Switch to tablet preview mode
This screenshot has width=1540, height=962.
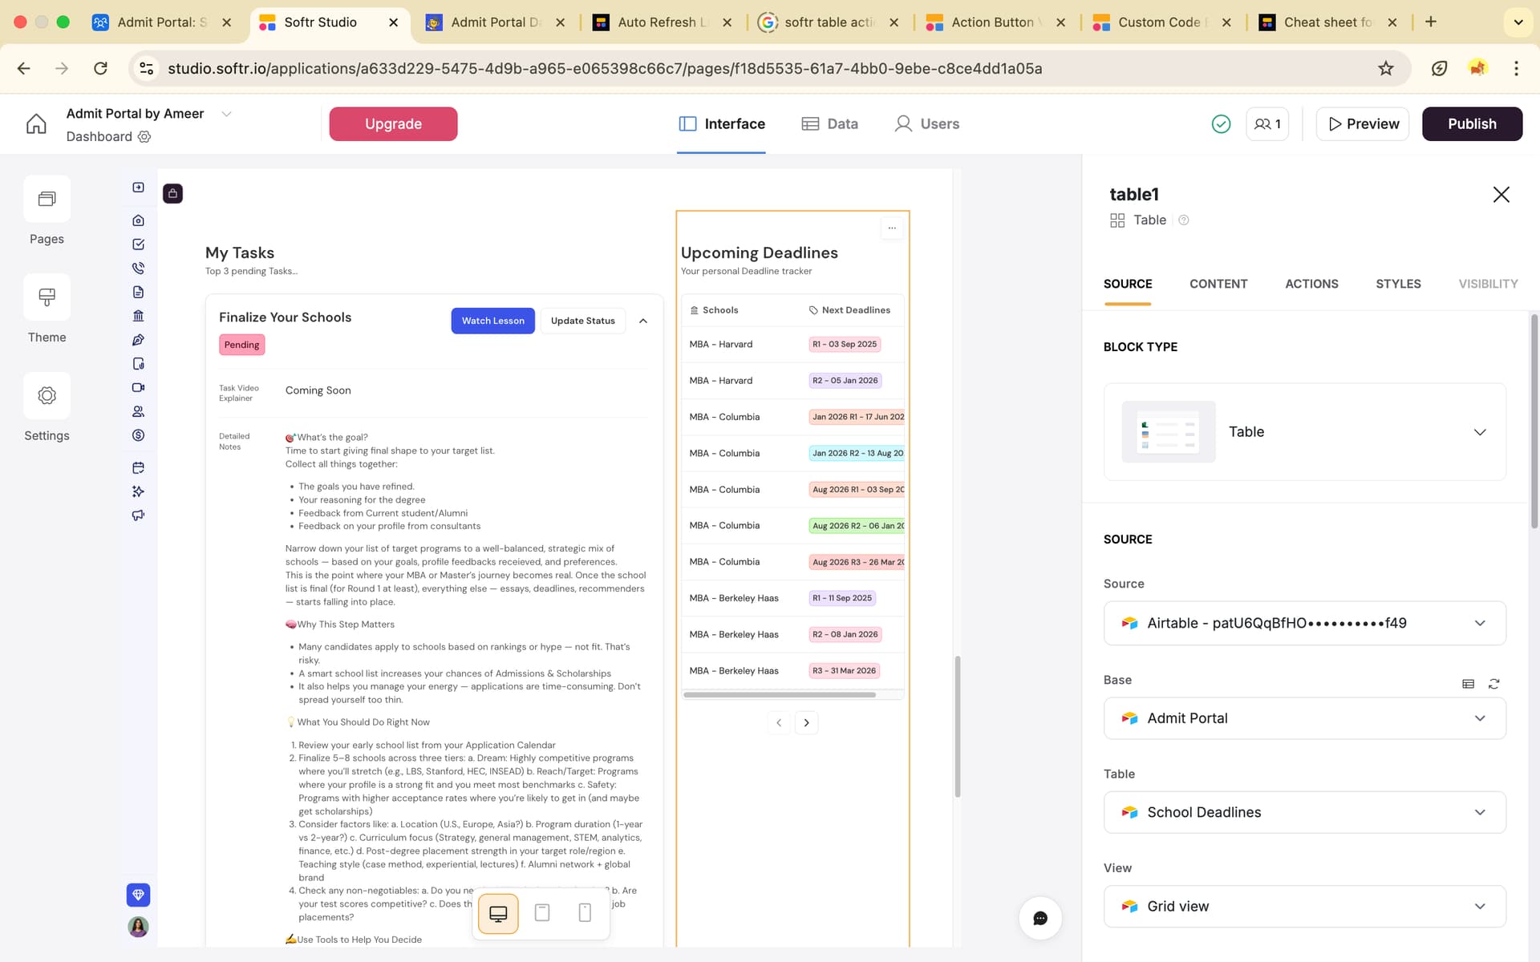pyautogui.click(x=542, y=913)
